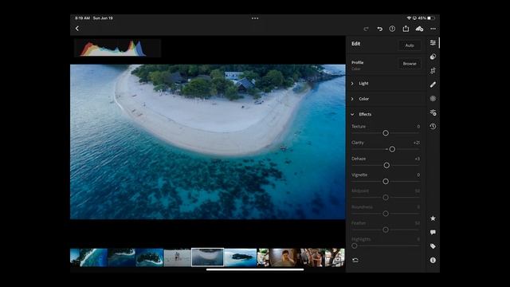Click the reset arrow below sliders
This screenshot has width=510, height=287.
click(x=355, y=260)
